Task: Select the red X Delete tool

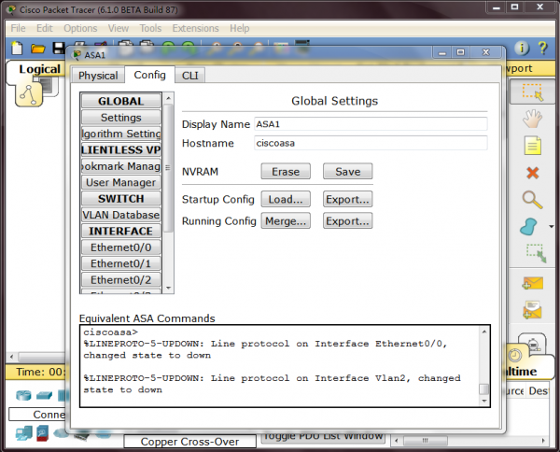Action: point(533,173)
